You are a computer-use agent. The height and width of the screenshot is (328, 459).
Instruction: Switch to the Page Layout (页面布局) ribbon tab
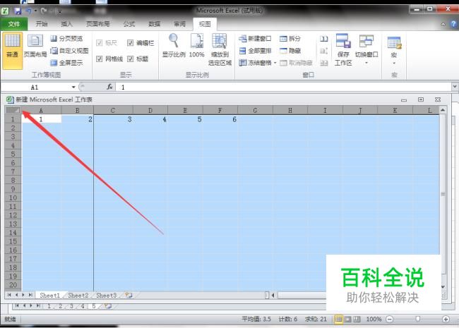(98, 24)
